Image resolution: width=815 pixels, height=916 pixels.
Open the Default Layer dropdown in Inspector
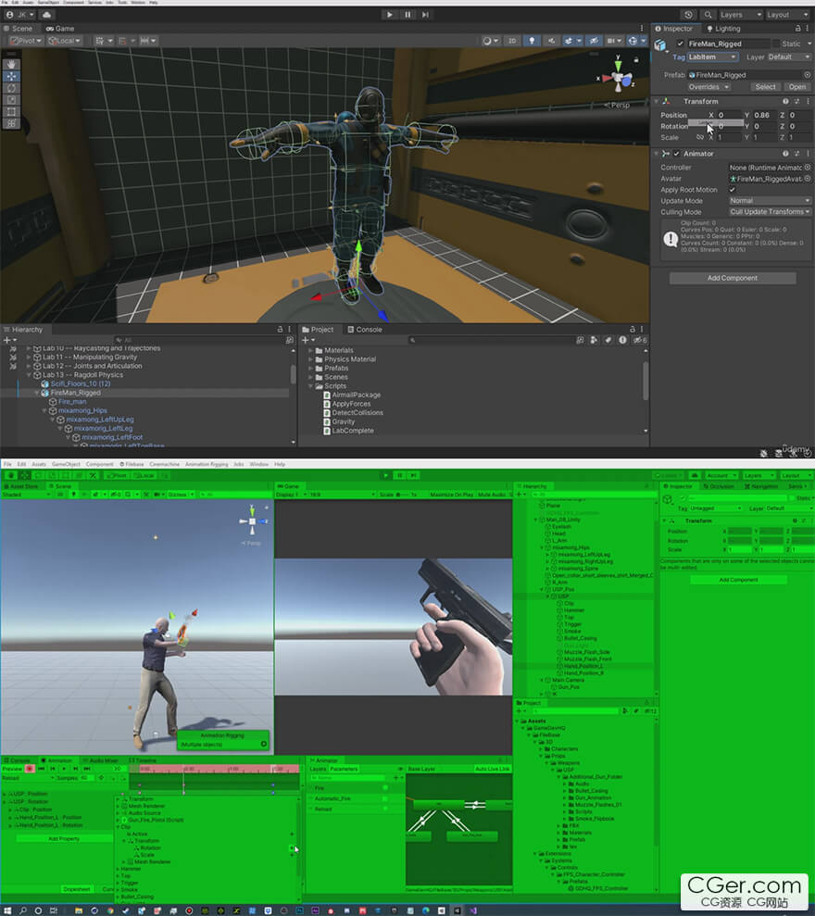[x=789, y=57]
